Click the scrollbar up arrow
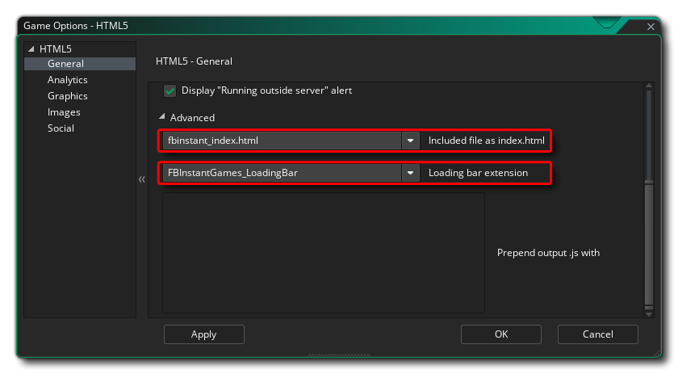The width and height of the screenshot is (678, 374). click(649, 86)
